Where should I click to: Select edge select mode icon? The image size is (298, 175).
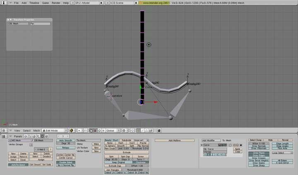click(142, 130)
